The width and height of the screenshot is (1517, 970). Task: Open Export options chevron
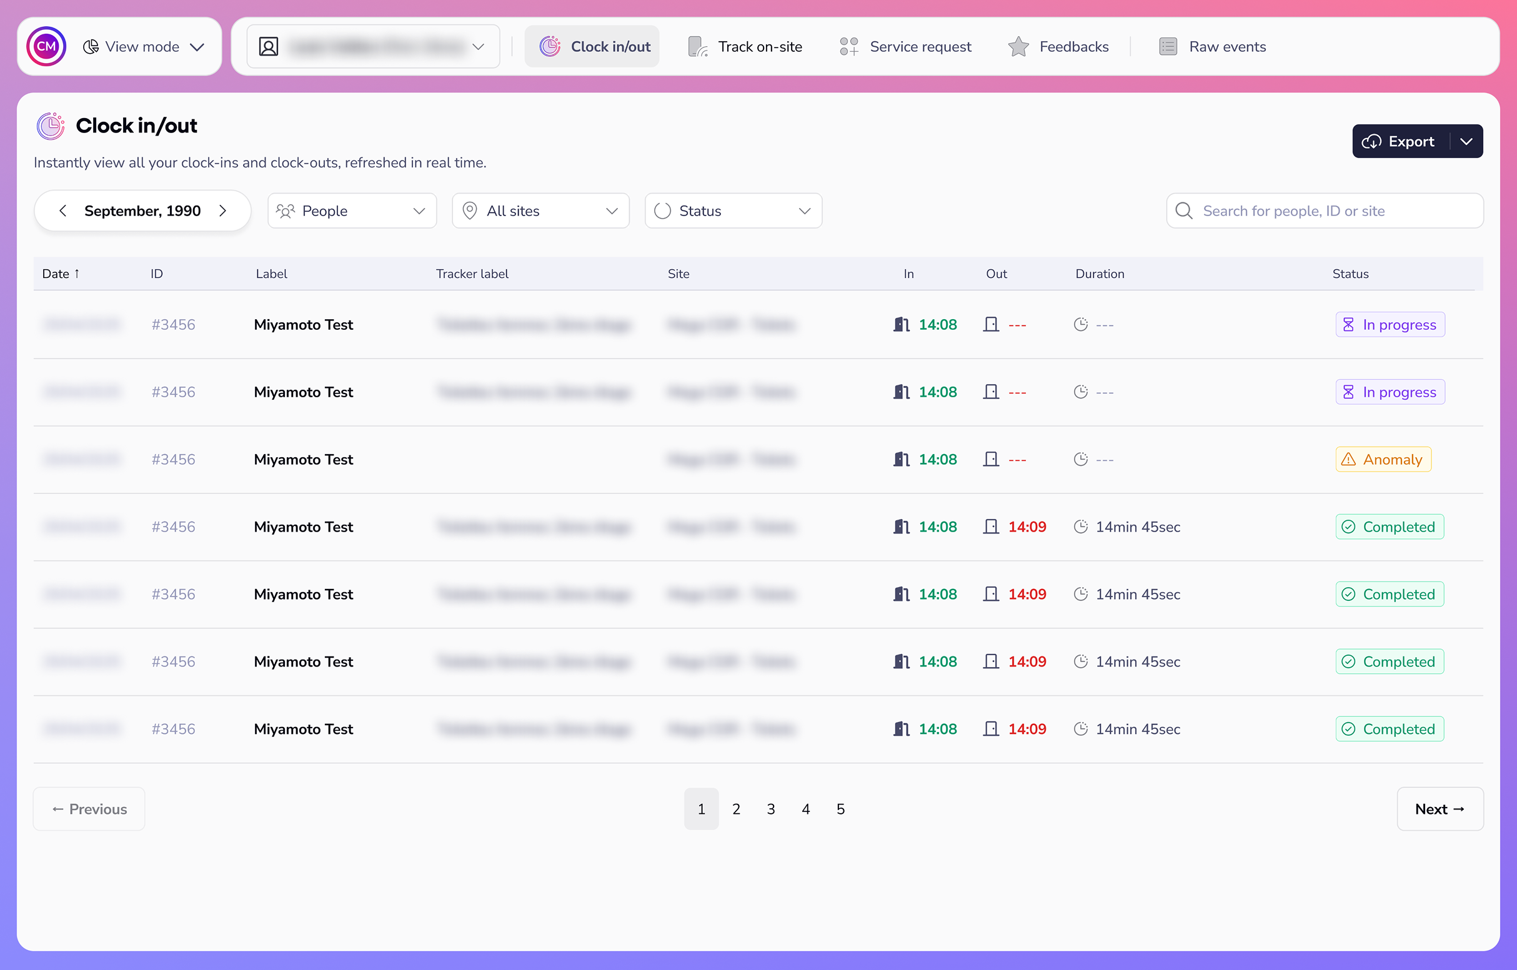(x=1466, y=142)
